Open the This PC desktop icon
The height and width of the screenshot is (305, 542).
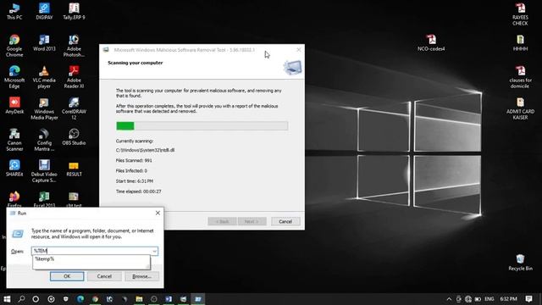pyautogui.click(x=14, y=11)
